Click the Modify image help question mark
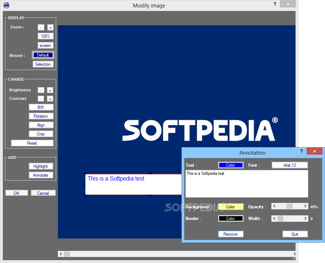 coord(275,4)
